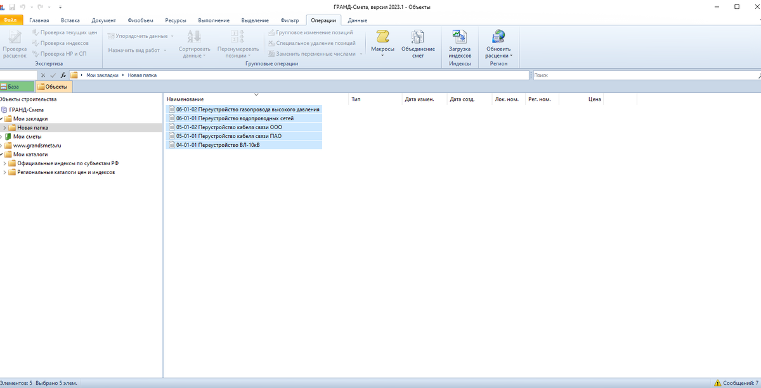Select 05-01-02 Перустройство кабеля связи ООО
The width and height of the screenshot is (761, 388).
(x=244, y=127)
